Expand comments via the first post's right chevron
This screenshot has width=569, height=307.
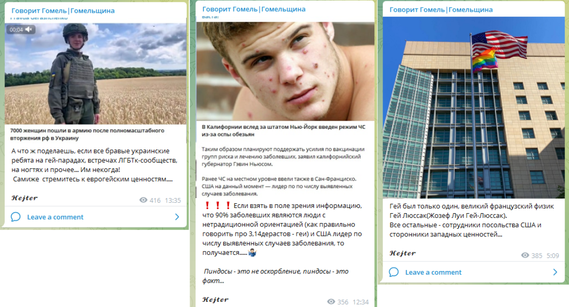click(177, 217)
